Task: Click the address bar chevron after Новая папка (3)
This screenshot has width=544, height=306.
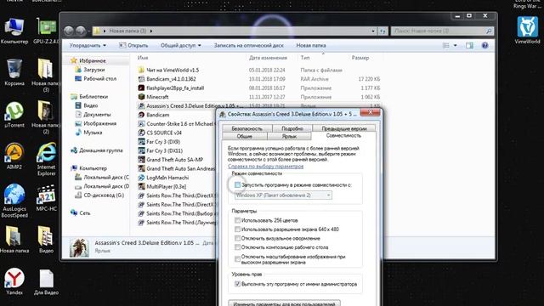Action: point(151,31)
